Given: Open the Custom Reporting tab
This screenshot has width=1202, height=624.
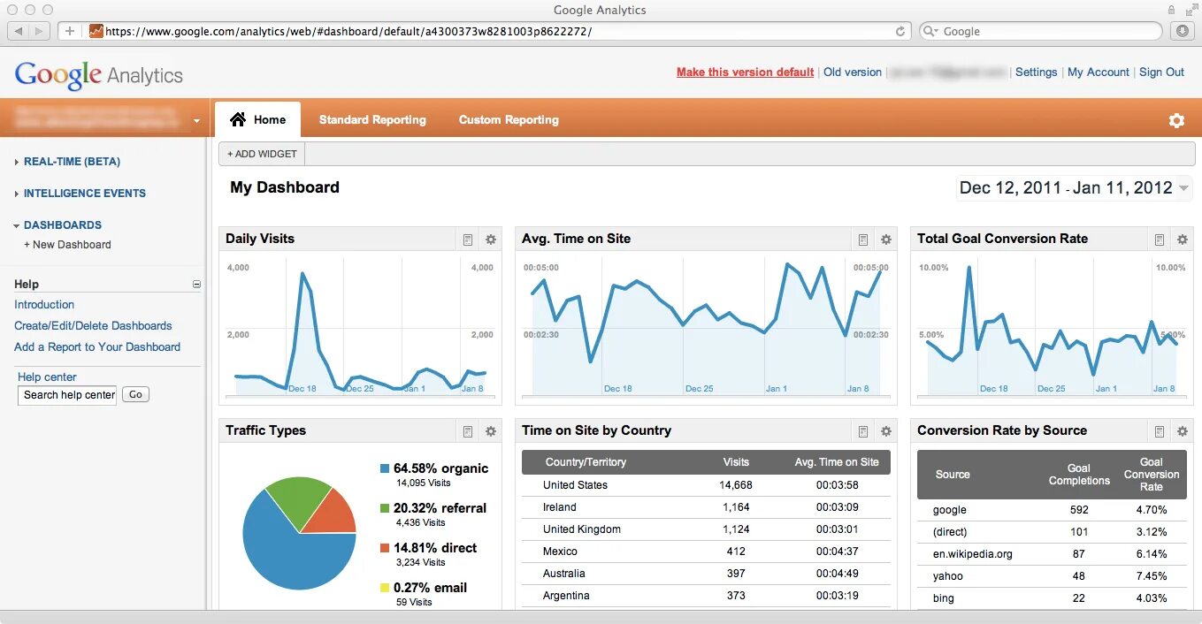Looking at the screenshot, I should [508, 119].
